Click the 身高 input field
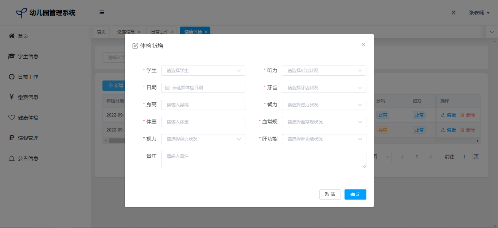This screenshot has width=498, height=228. coord(203,105)
